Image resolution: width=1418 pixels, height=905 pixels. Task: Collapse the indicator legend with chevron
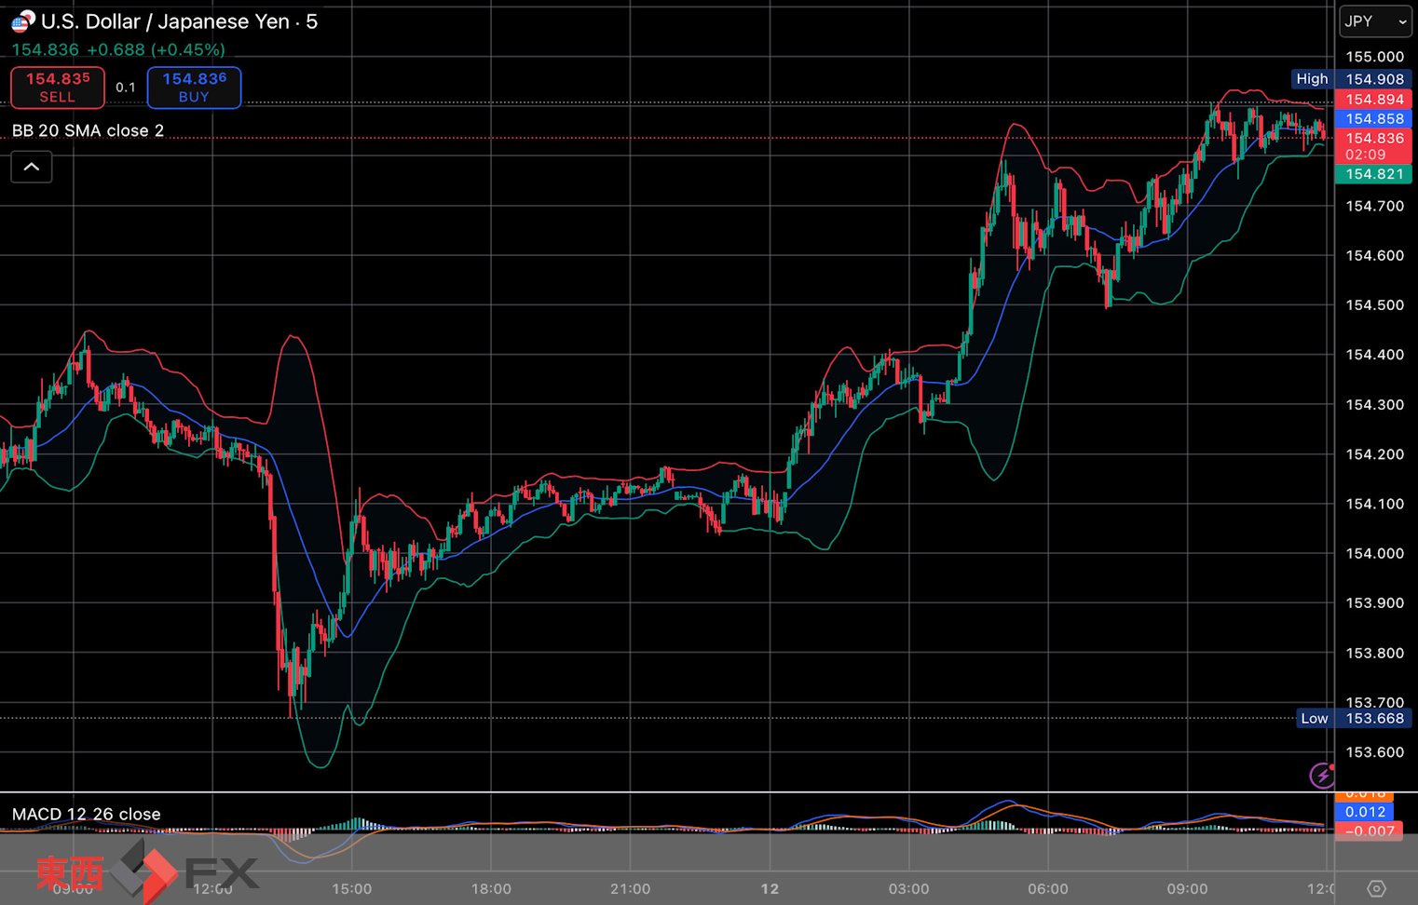pyautogui.click(x=32, y=168)
